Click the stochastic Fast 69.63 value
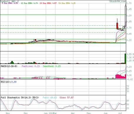134x114 pixels. tap(50, 98)
